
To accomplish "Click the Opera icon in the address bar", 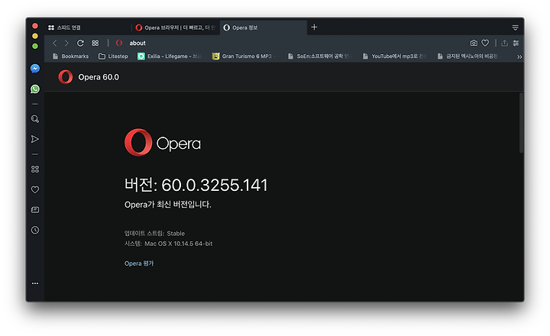I will click(119, 43).
